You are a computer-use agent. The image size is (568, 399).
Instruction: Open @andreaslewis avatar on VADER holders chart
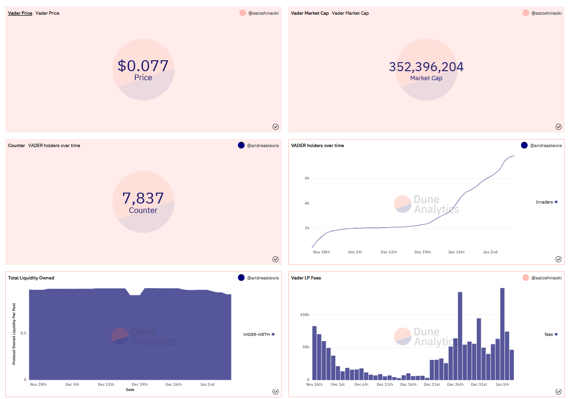point(525,146)
